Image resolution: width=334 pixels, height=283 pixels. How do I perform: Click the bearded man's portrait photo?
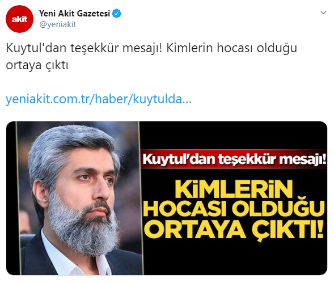point(79,198)
